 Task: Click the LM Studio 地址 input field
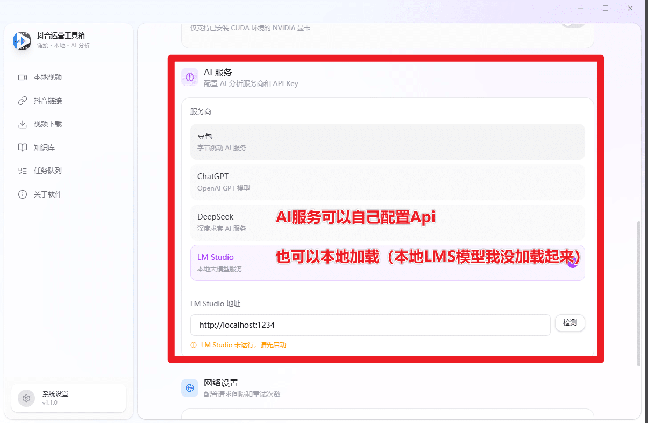click(x=370, y=325)
